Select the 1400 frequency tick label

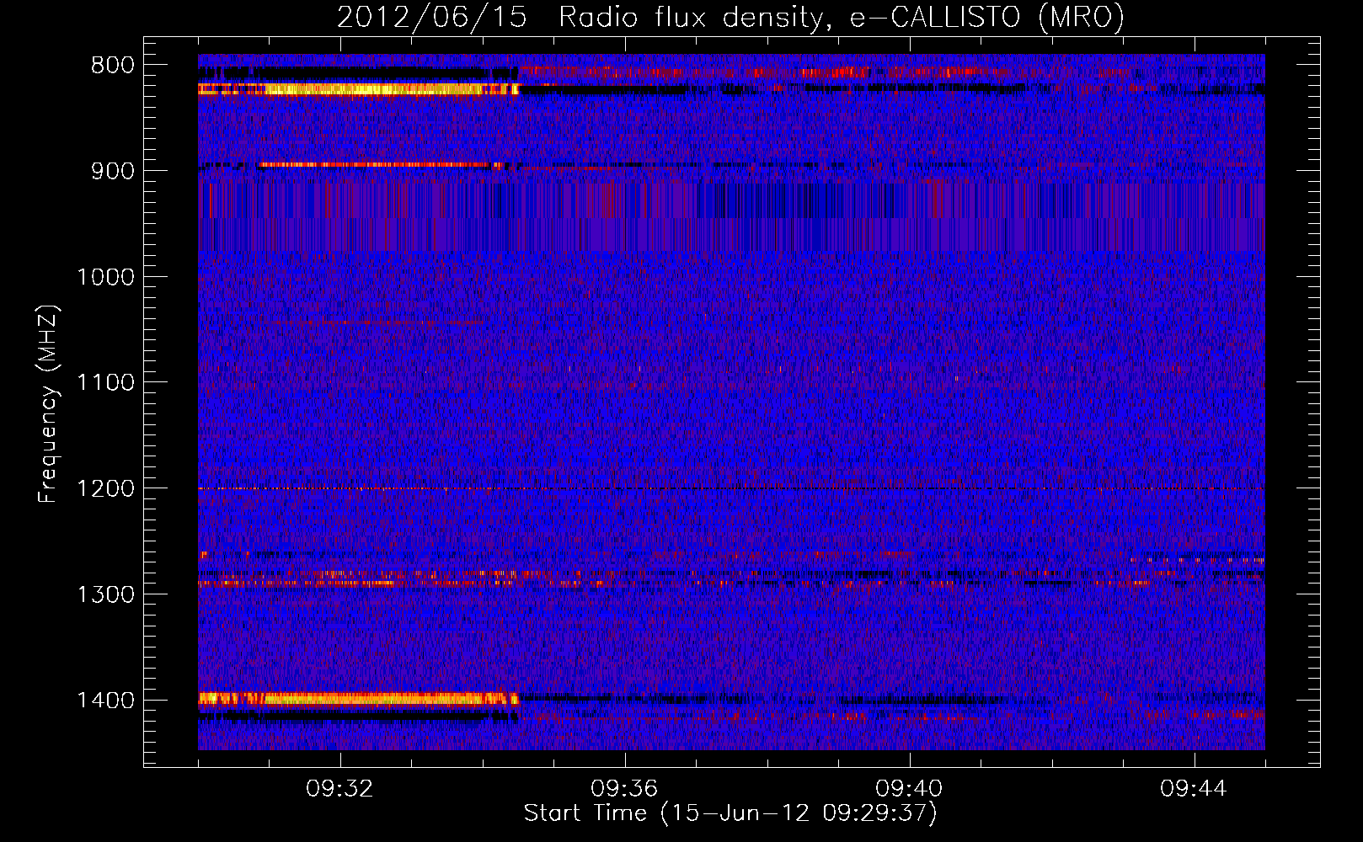105,701
